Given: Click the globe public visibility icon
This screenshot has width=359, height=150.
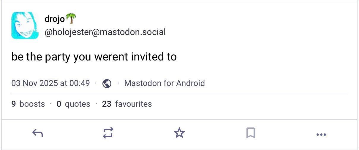Looking at the screenshot, I should 107,84.
